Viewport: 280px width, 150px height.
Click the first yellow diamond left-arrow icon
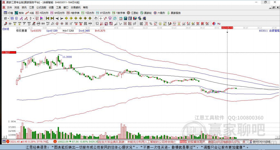click(66, 18)
